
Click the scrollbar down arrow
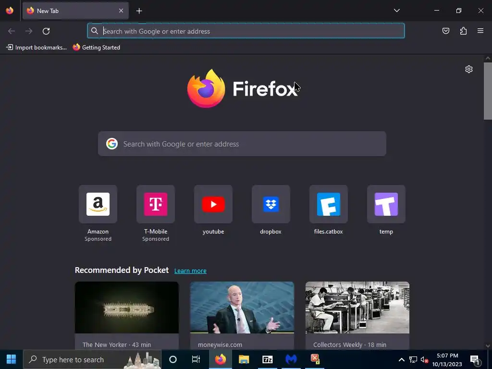(x=488, y=346)
